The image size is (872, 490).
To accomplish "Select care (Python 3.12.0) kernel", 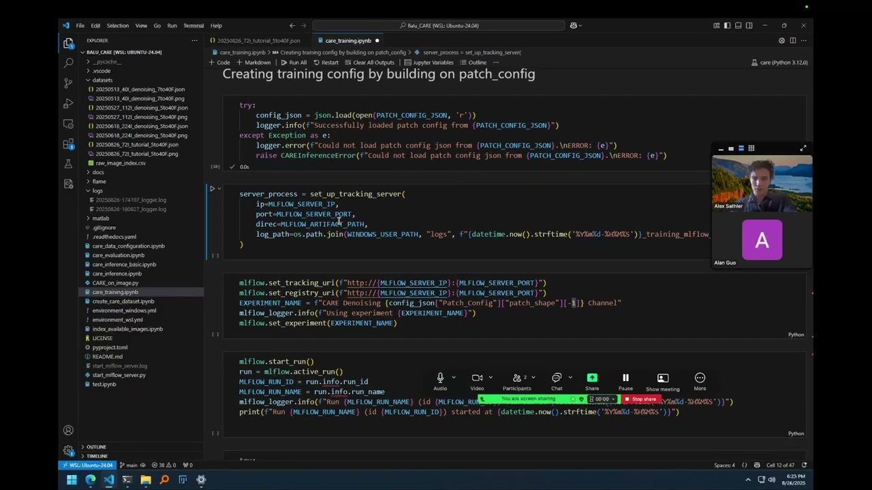I will point(779,63).
